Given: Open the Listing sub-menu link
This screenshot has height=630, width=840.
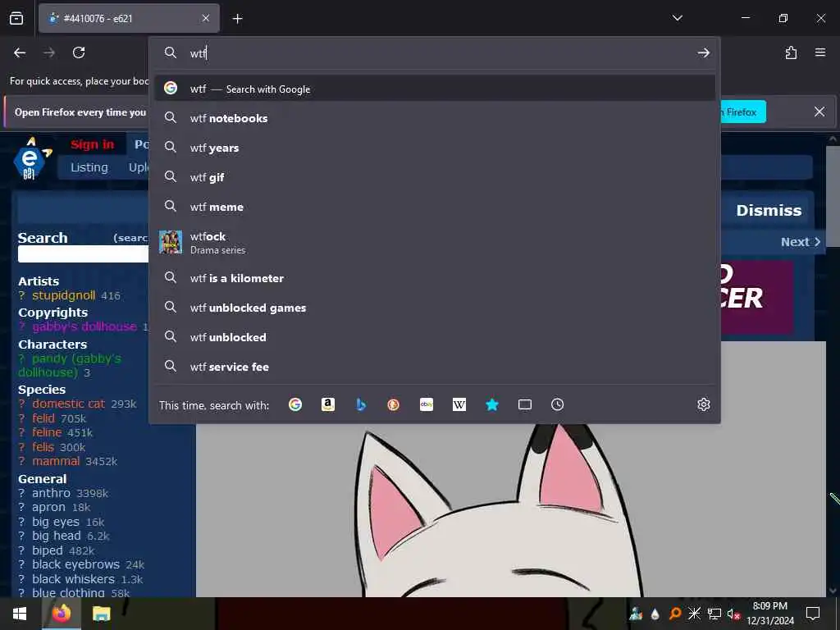Looking at the screenshot, I should tap(89, 167).
